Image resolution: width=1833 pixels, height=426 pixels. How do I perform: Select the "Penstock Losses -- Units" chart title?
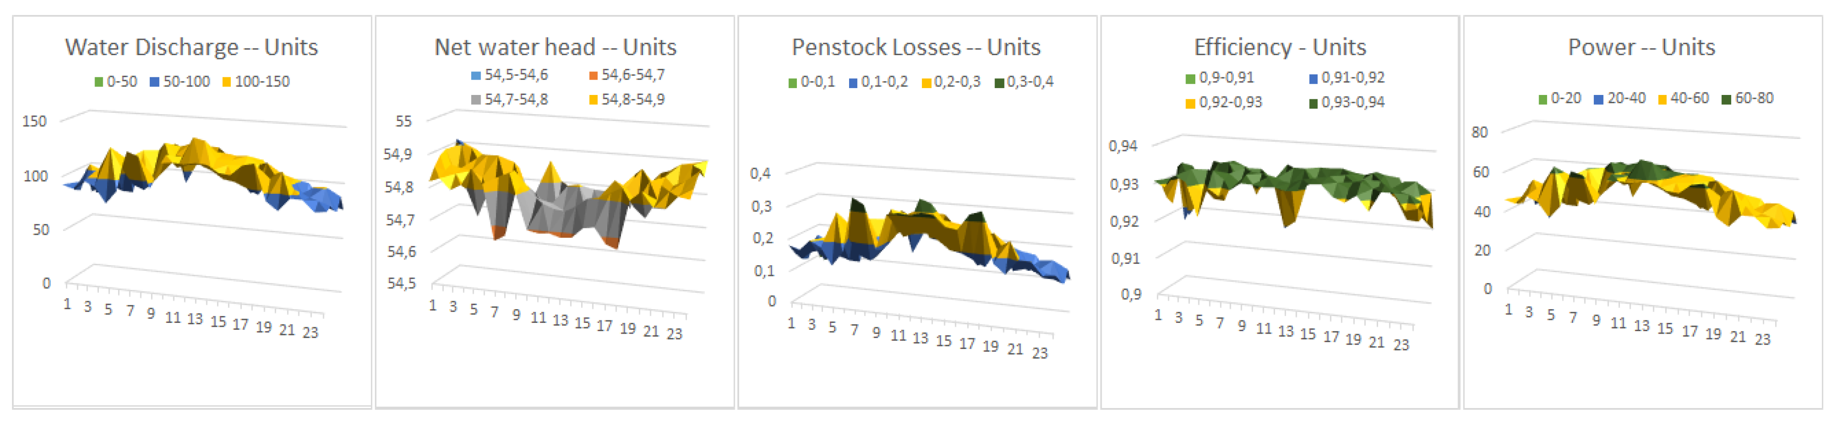pos(916,47)
